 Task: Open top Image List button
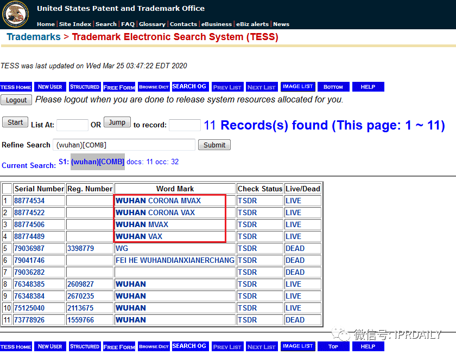pos(298,87)
